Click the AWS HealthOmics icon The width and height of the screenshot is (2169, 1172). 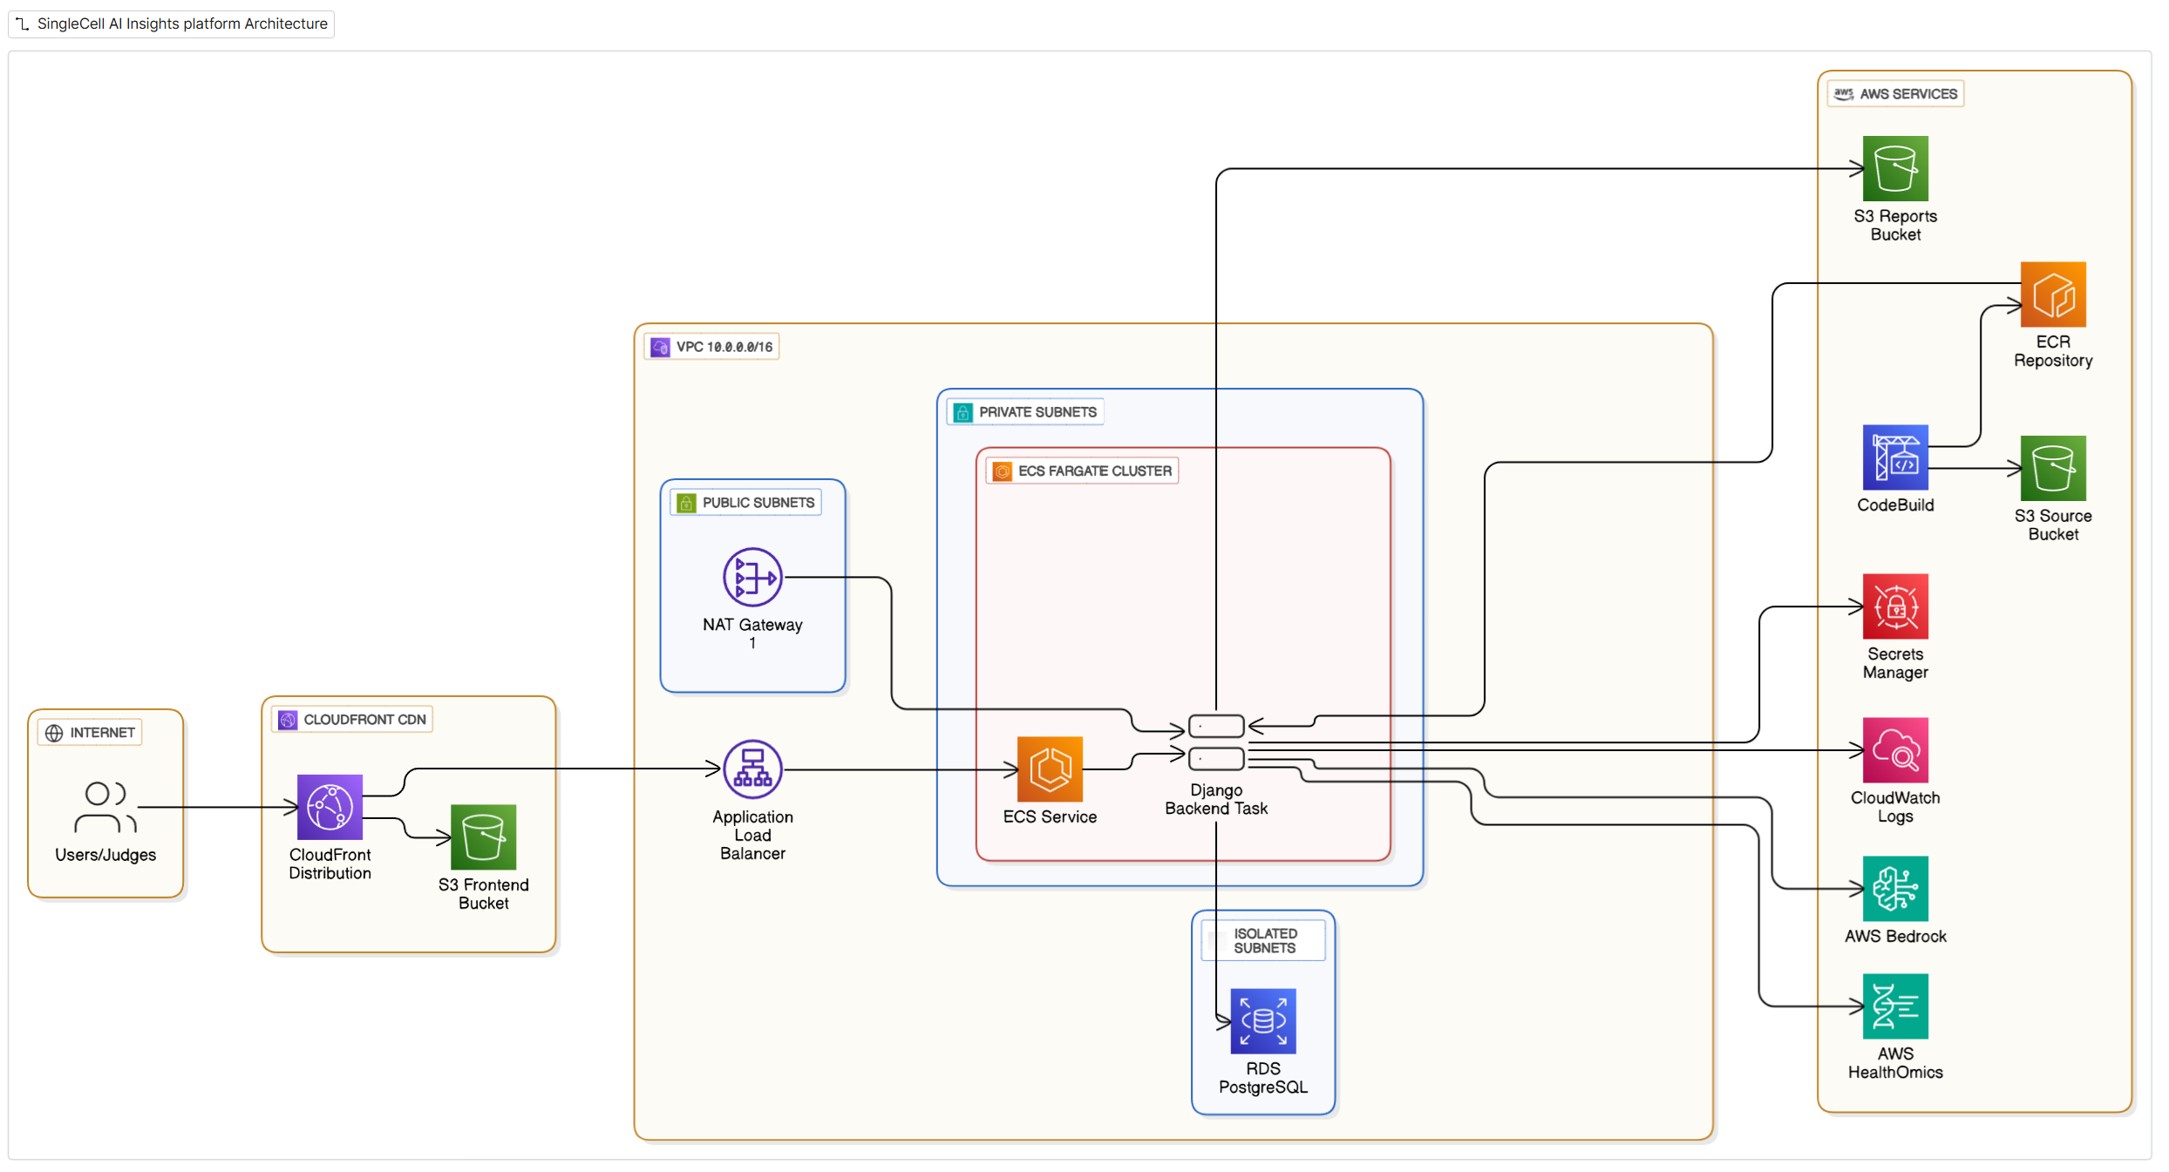[1894, 1006]
